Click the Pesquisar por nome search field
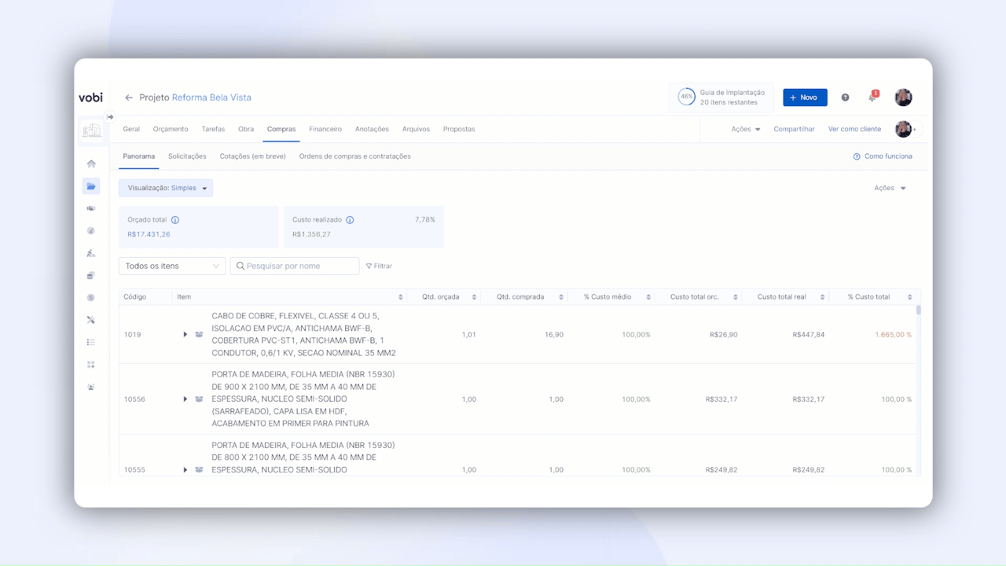The width and height of the screenshot is (1006, 566). (295, 266)
